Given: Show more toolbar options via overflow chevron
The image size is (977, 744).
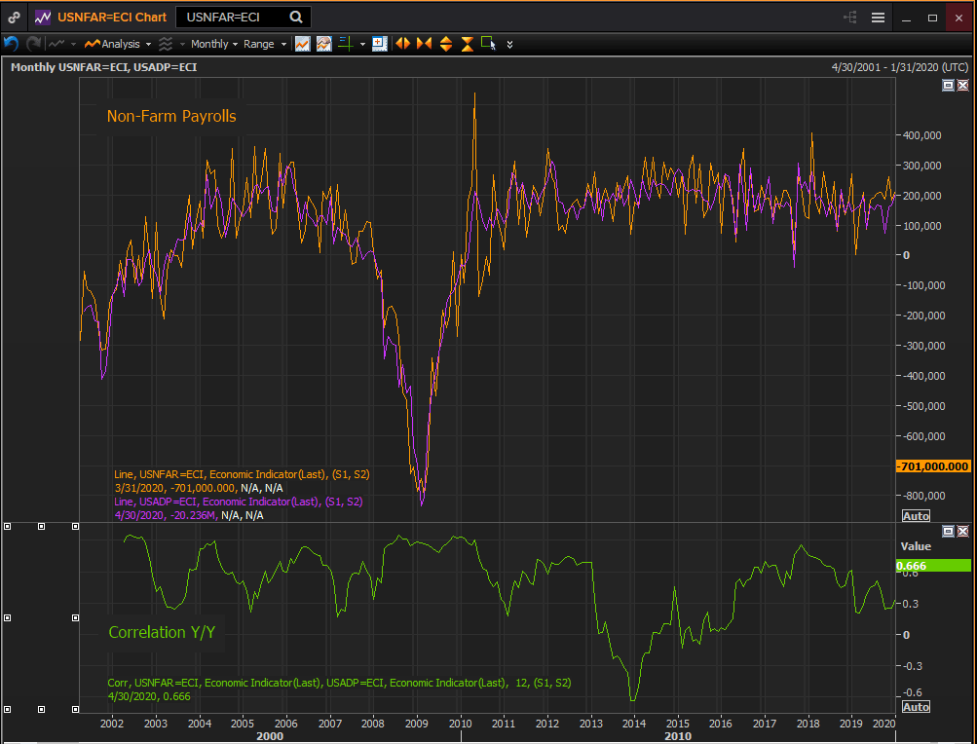Looking at the screenshot, I should tap(509, 44).
